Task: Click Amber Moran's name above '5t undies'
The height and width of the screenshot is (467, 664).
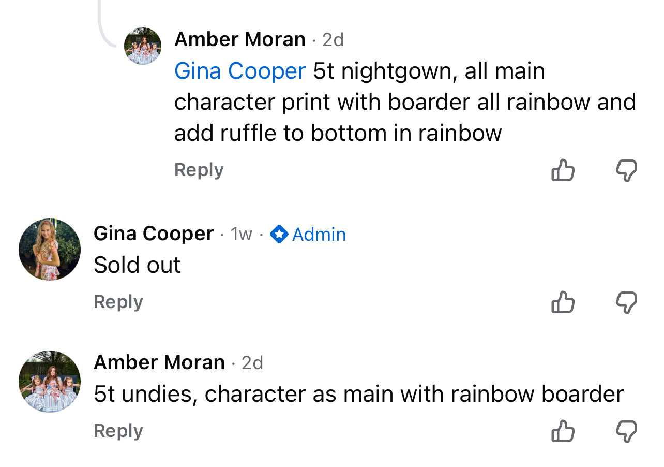Action: (159, 362)
